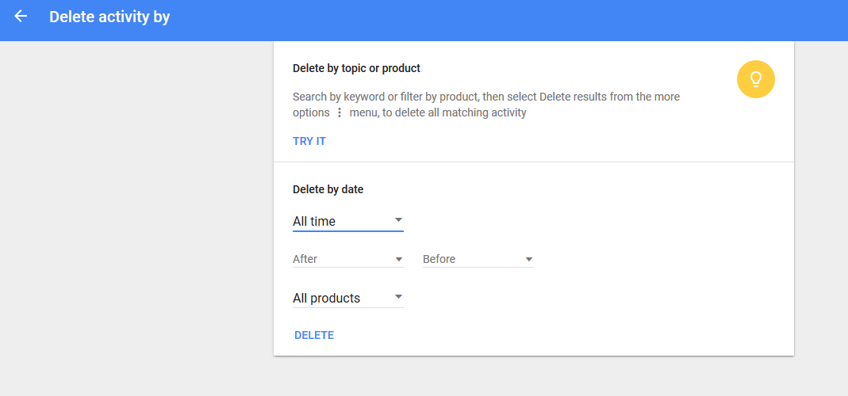Expand the Before date picker field
848x396 pixels.
(x=478, y=259)
